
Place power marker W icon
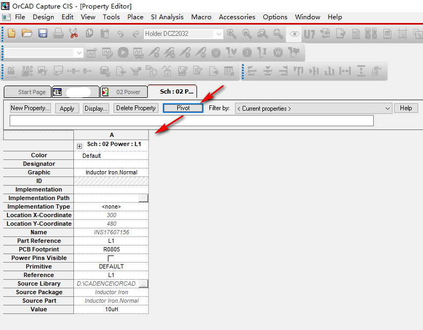click(x=278, y=52)
